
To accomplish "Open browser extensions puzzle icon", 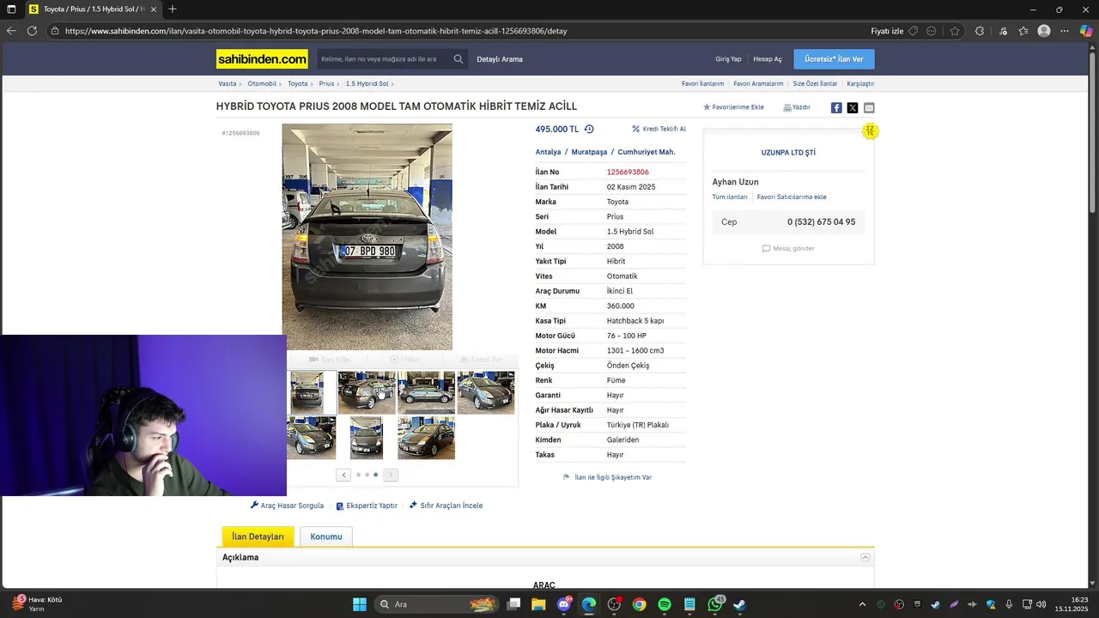I will [980, 31].
